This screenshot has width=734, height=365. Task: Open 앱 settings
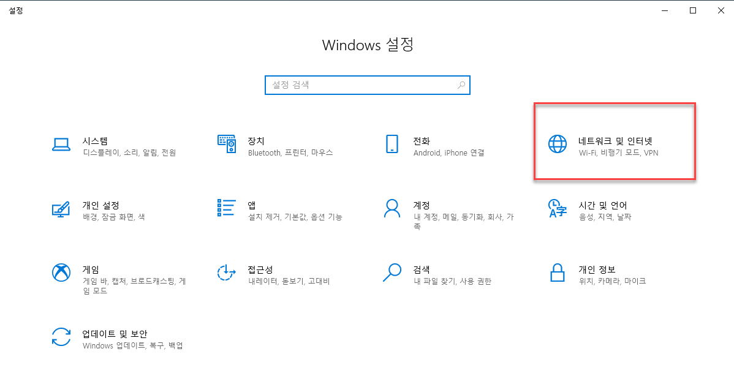(x=252, y=205)
